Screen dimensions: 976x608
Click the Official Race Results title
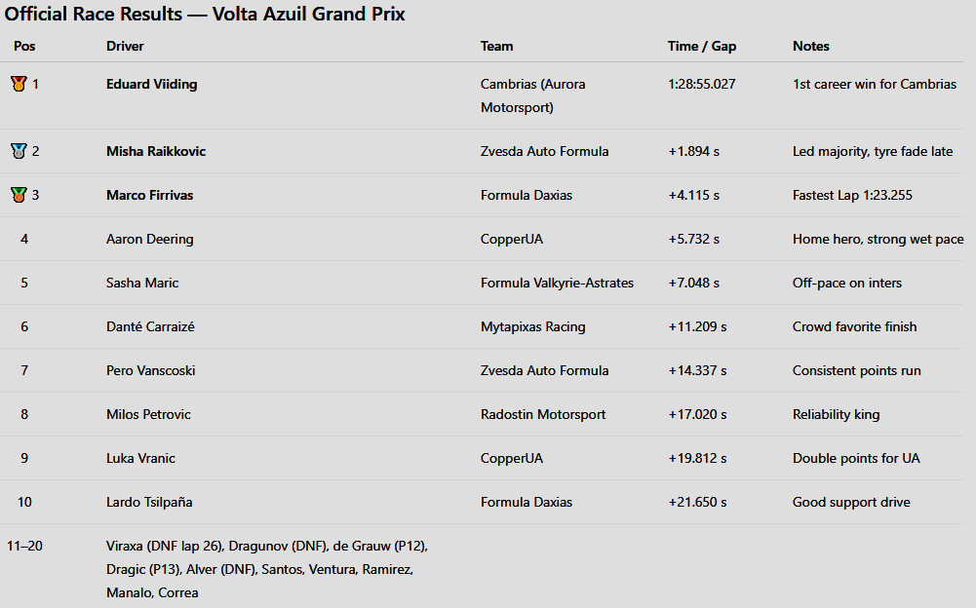tap(205, 14)
